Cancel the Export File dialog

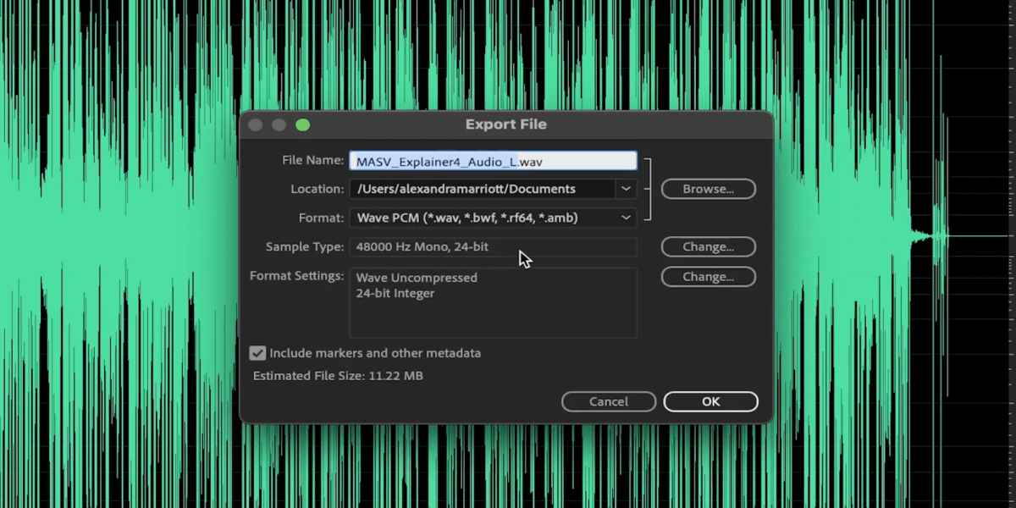pos(609,401)
